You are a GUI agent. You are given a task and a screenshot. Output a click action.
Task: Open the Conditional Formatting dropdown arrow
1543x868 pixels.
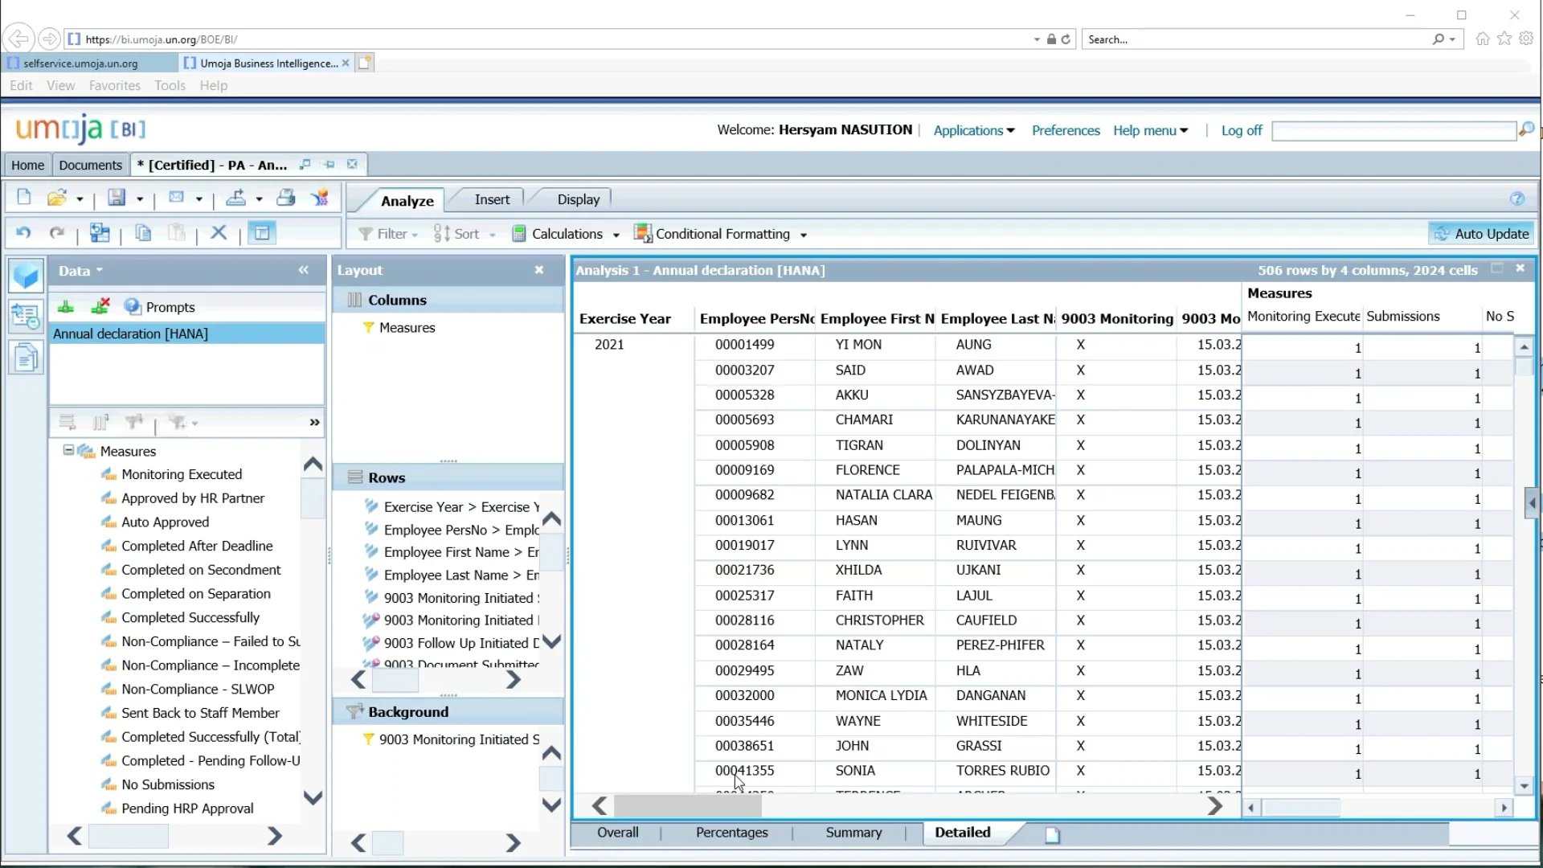pyautogui.click(x=803, y=235)
